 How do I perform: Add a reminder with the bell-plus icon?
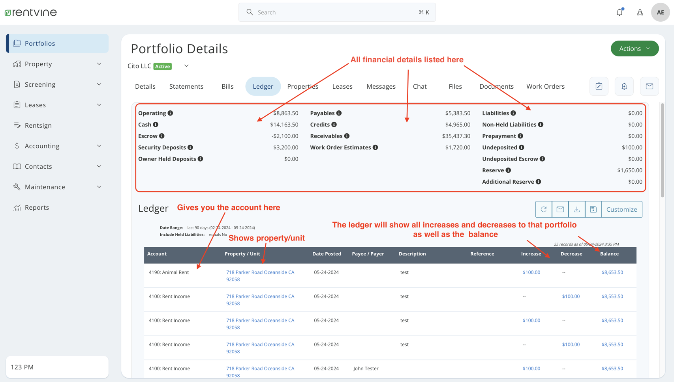[x=624, y=86]
